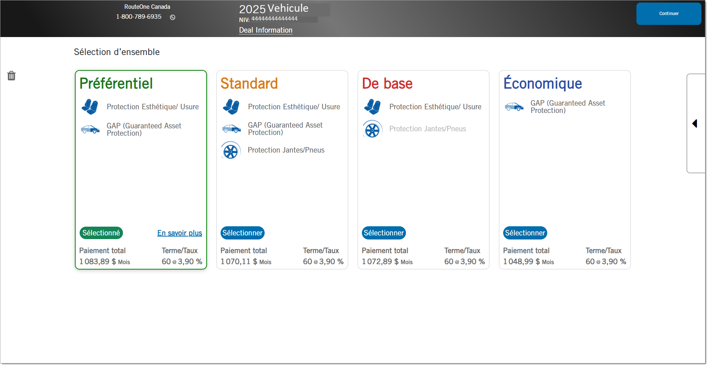This screenshot has height=366, width=708.
Task: Click the seat icon in Standard package
Action: (231, 107)
